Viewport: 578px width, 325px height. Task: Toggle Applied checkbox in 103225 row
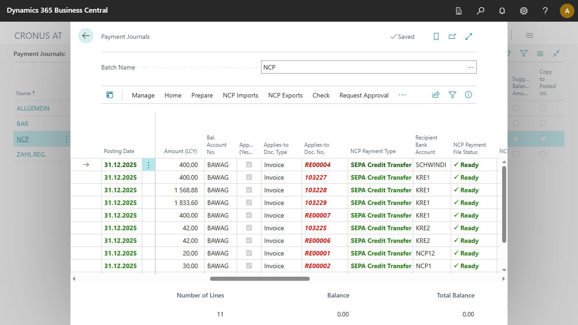(249, 228)
